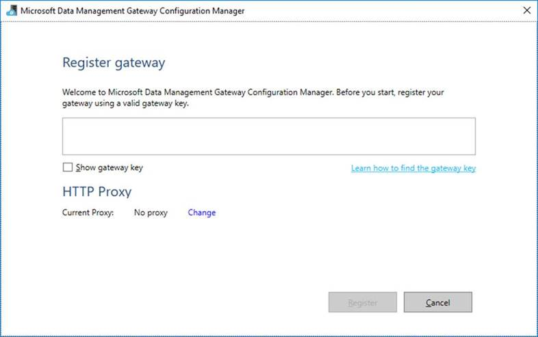Click Change next to Current Proxy

tap(201, 213)
